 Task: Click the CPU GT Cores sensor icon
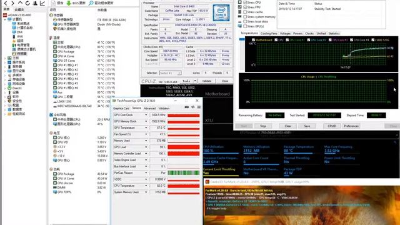pos(55,61)
